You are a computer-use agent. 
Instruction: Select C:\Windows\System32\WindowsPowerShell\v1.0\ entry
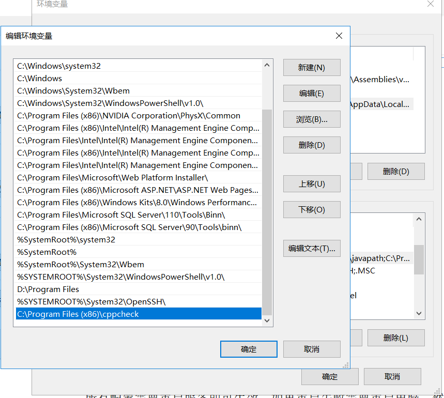[138, 103]
